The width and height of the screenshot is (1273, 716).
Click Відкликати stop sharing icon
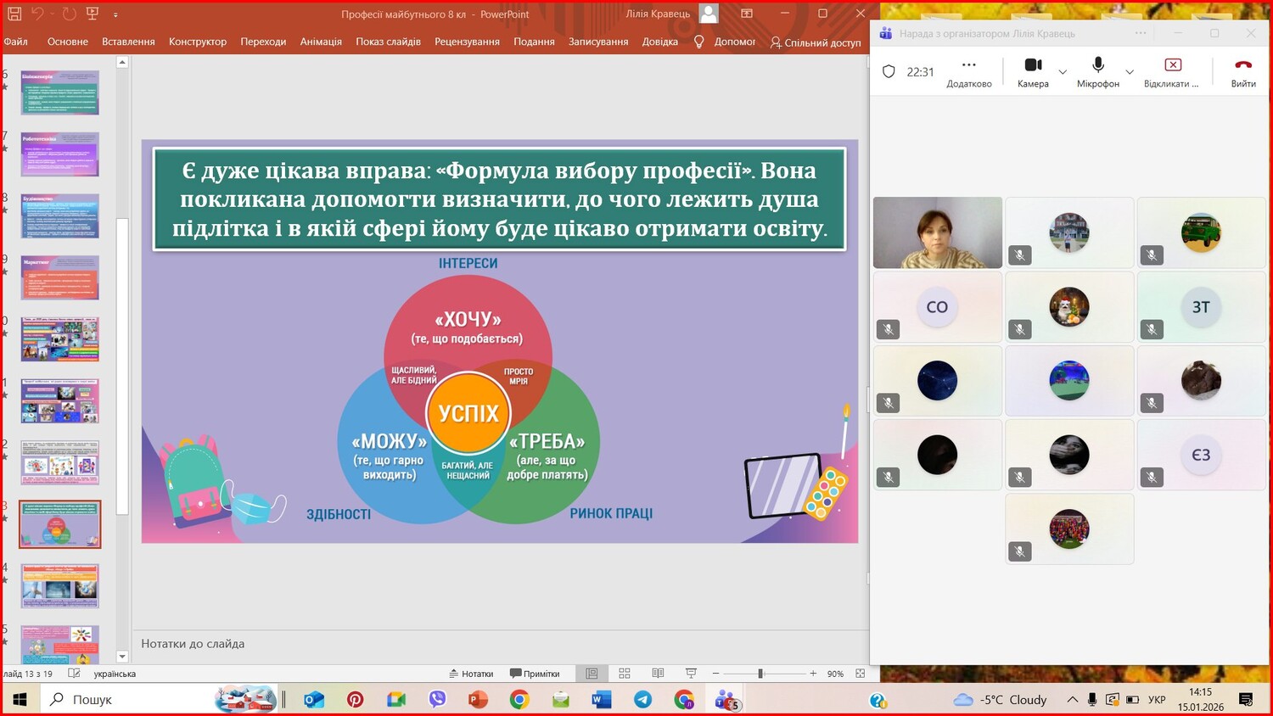click(1172, 71)
